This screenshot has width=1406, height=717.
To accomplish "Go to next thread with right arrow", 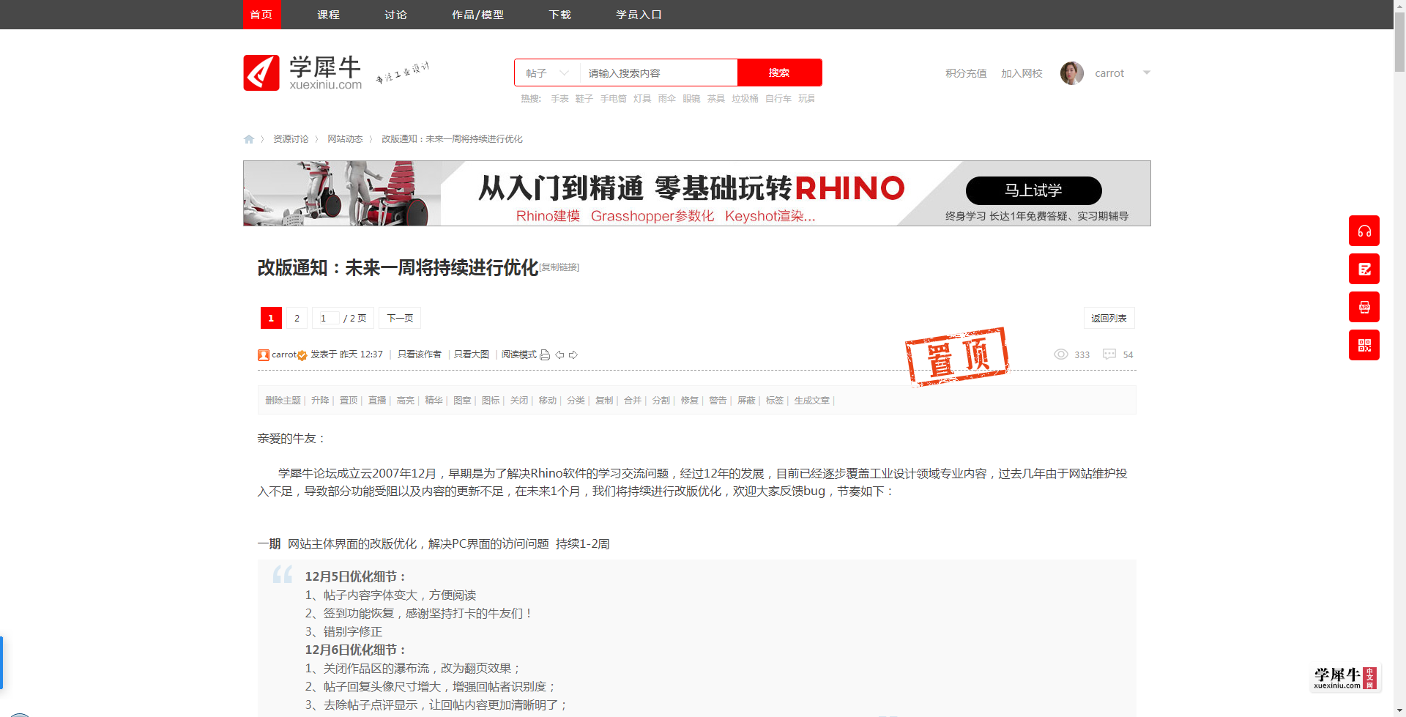I will pos(573,355).
